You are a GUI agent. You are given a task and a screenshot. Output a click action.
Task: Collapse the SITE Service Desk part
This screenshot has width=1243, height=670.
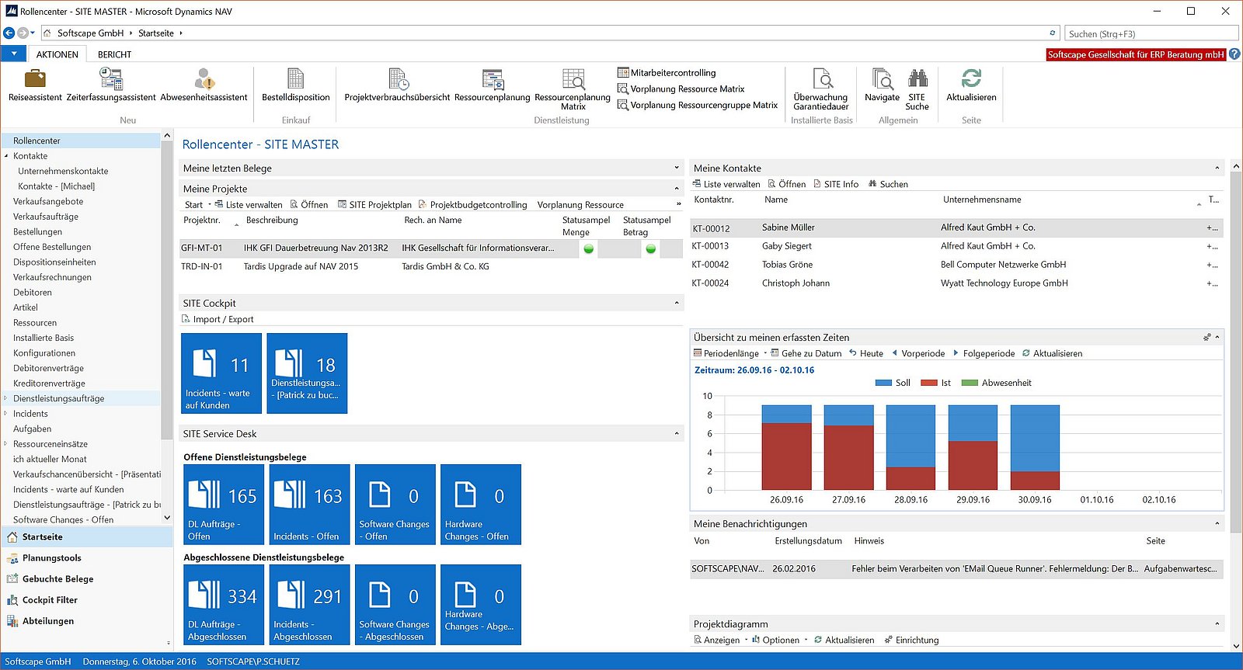pyautogui.click(x=677, y=433)
